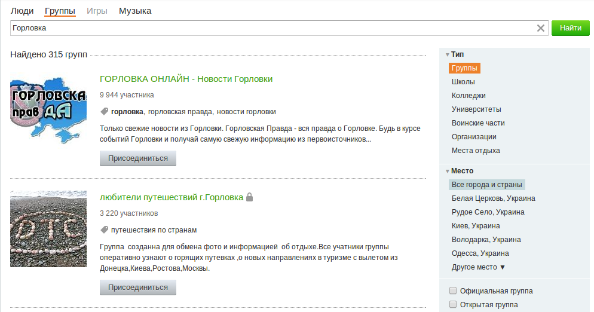Open ГОРЛОВКА ОНЛАЙН - Новости Горловки group
Image resolution: width=594 pixels, height=312 pixels.
coord(186,79)
